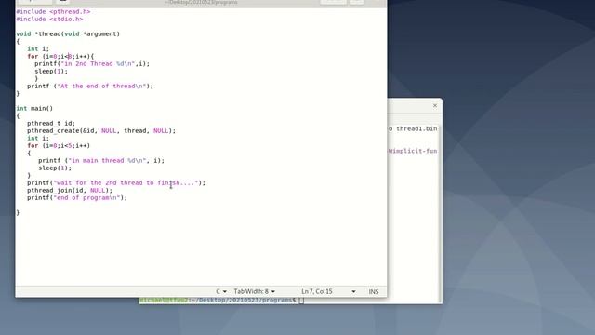Viewport: 595px width, 335px height.
Task: Click the 'end of program\n' printf line
Action: 77,198
